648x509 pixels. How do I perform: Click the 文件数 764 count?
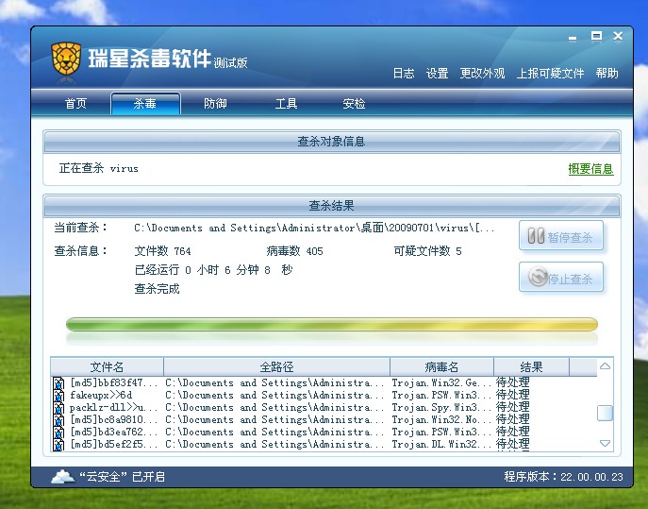click(x=163, y=251)
